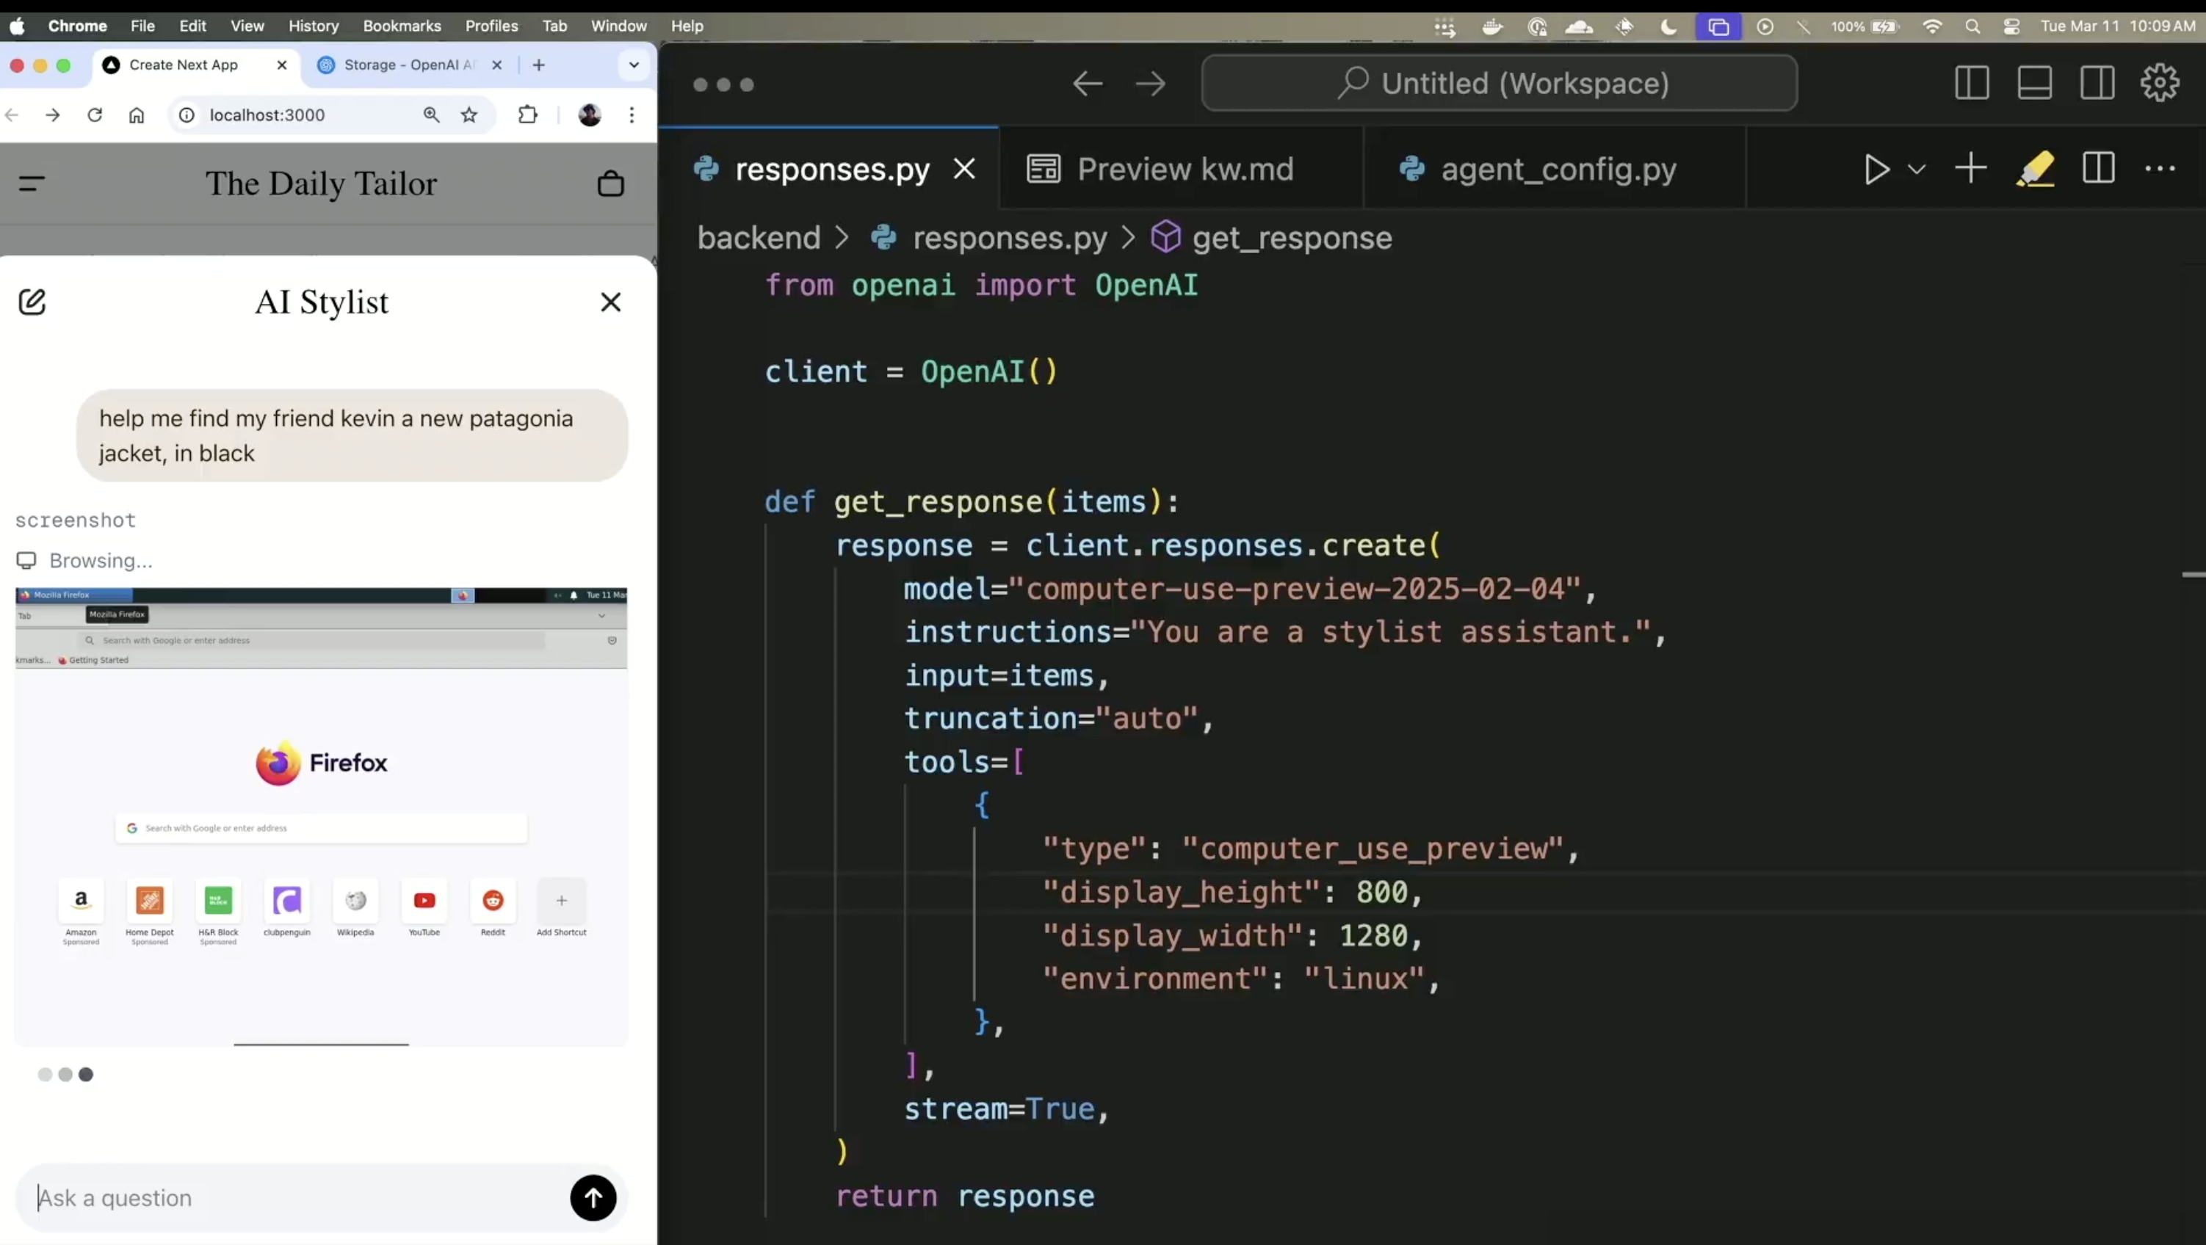Click the editor minimap scrollbar marker
The width and height of the screenshot is (2206, 1245).
click(x=2194, y=575)
